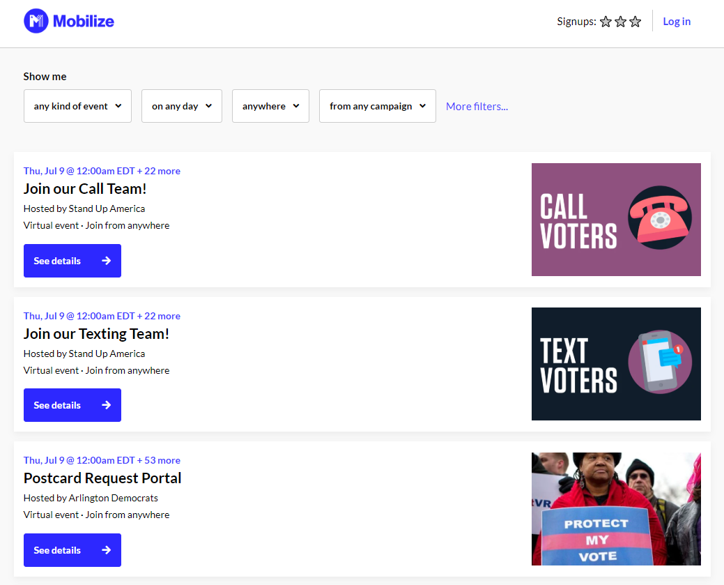Click 'Thu, Jul 9 @ 12:00am EDT + 53 more'

102,460
